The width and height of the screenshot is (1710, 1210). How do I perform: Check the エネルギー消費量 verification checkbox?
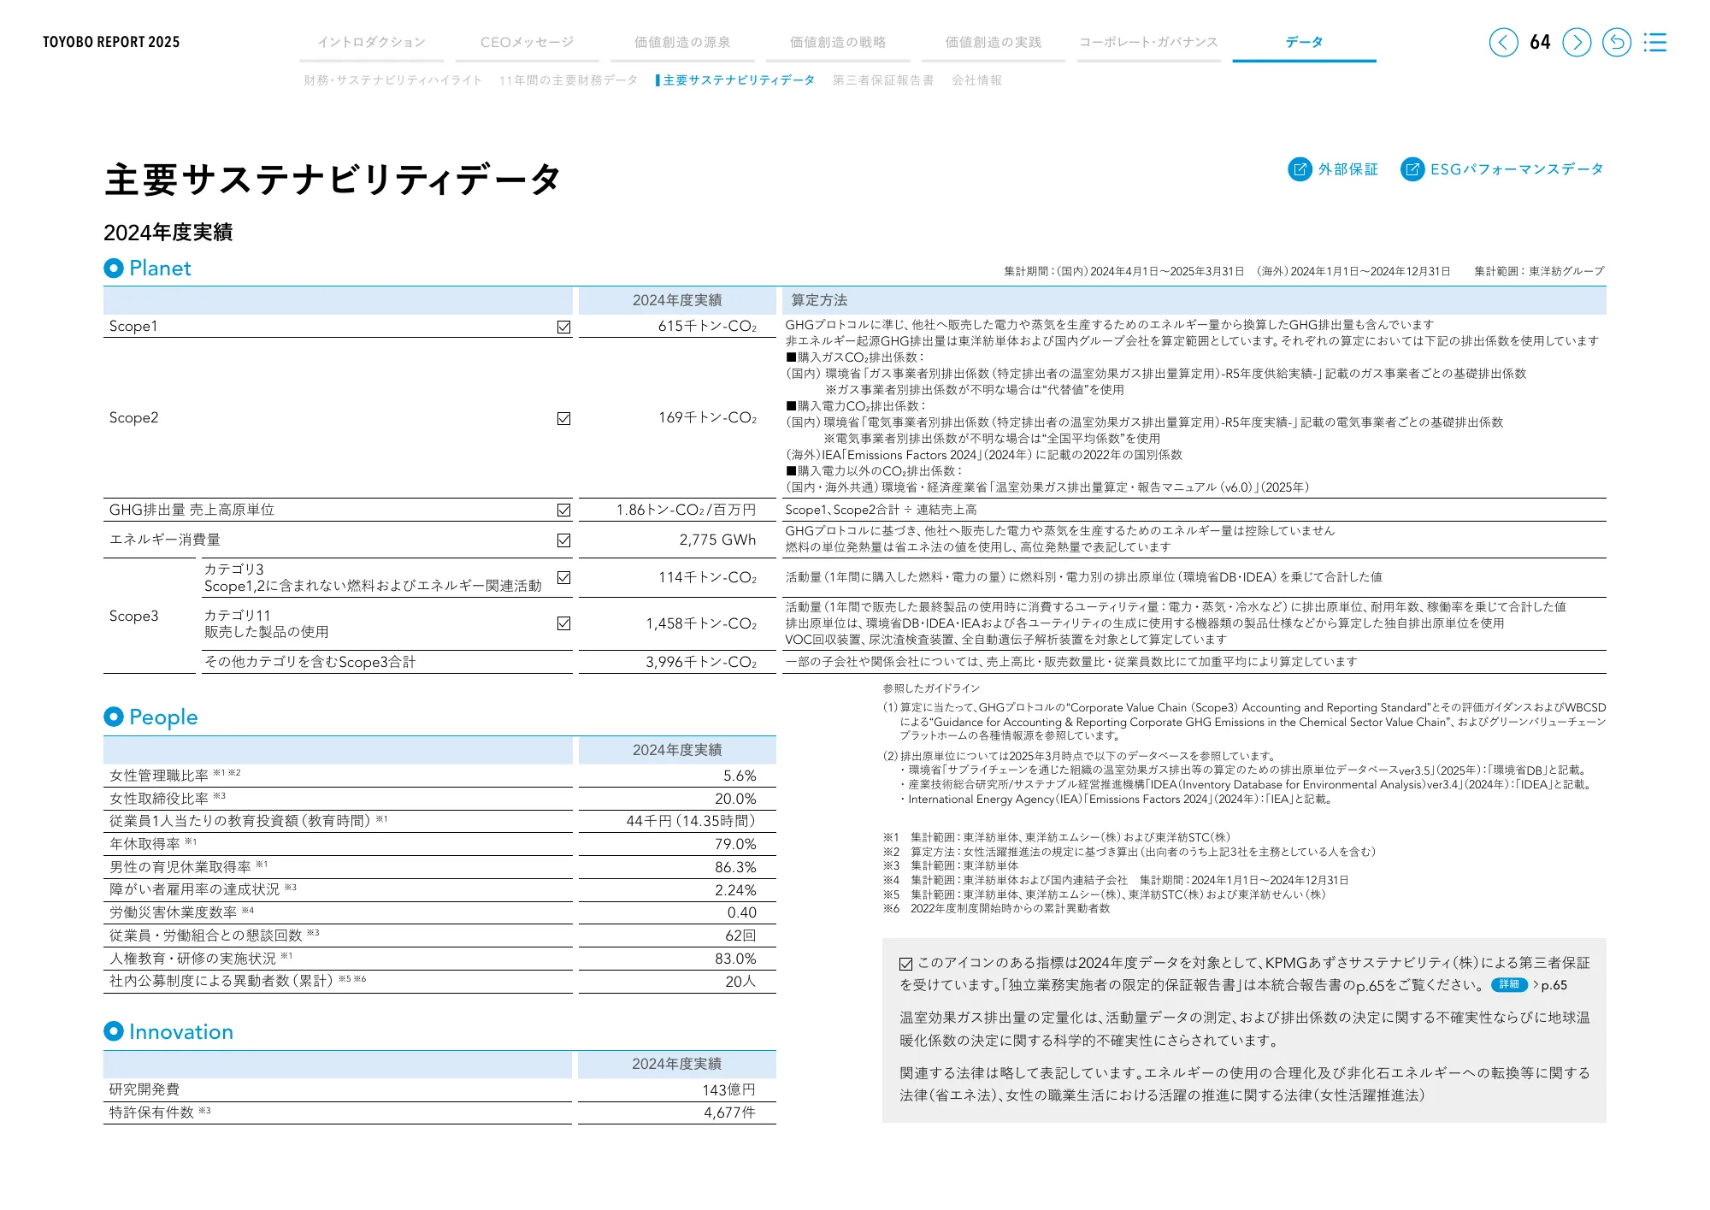[x=563, y=540]
